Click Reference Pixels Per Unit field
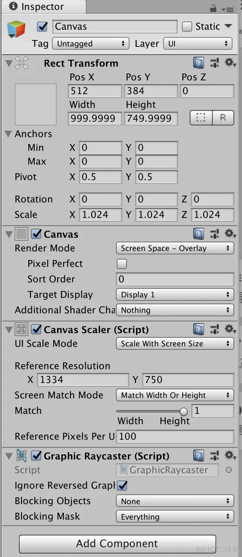The height and width of the screenshot is (557, 242). pos(175,436)
